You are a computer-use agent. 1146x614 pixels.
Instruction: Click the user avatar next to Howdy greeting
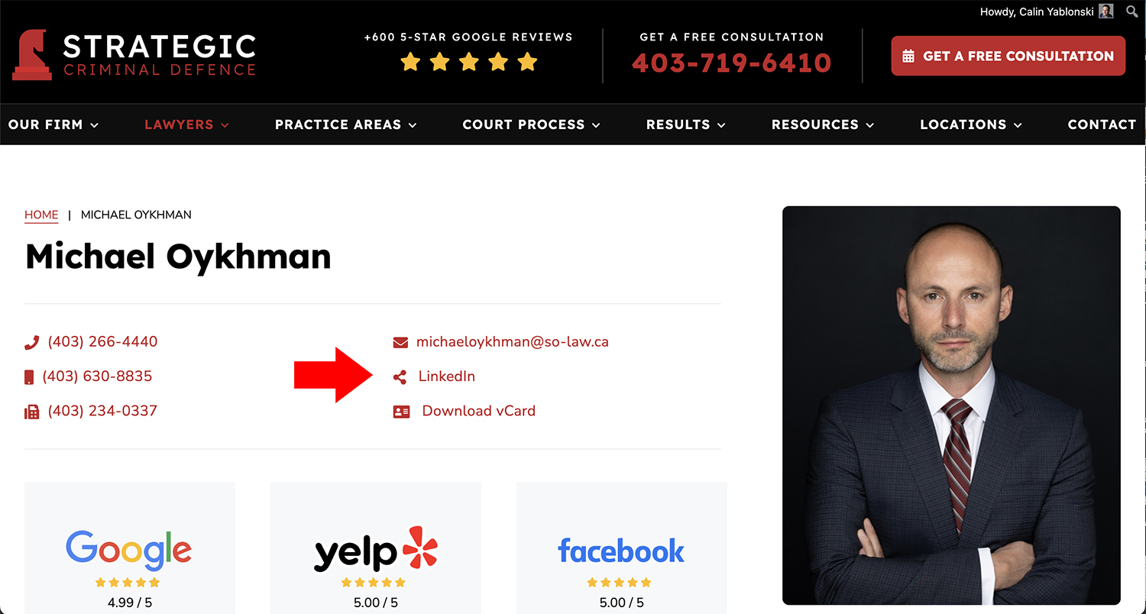click(x=1106, y=11)
